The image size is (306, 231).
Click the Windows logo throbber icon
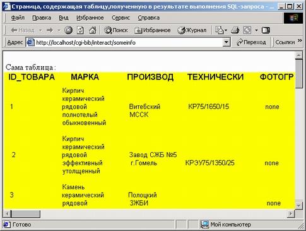(293, 18)
